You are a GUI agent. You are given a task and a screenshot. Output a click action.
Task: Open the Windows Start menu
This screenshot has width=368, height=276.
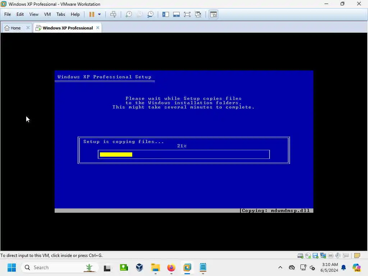point(11,267)
